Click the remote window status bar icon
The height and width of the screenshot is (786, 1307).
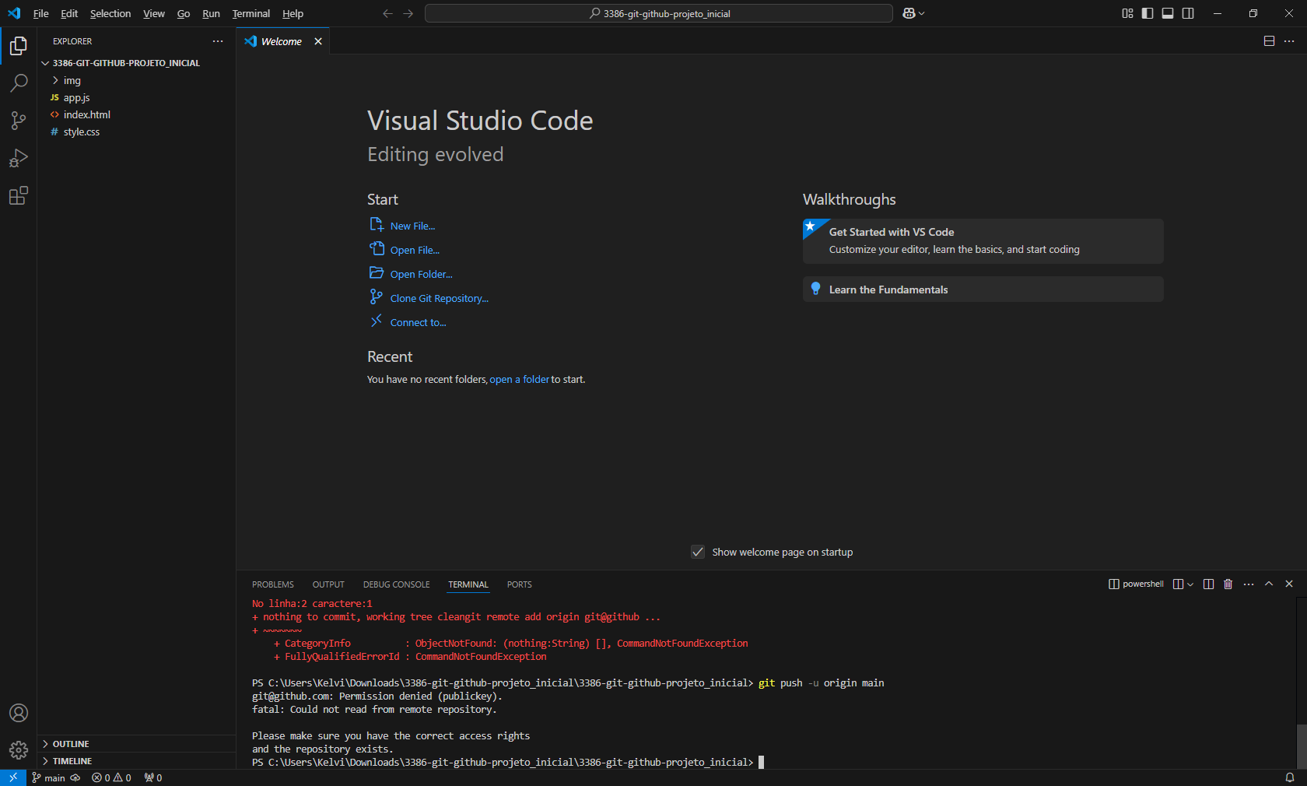pyautogui.click(x=13, y=777)
